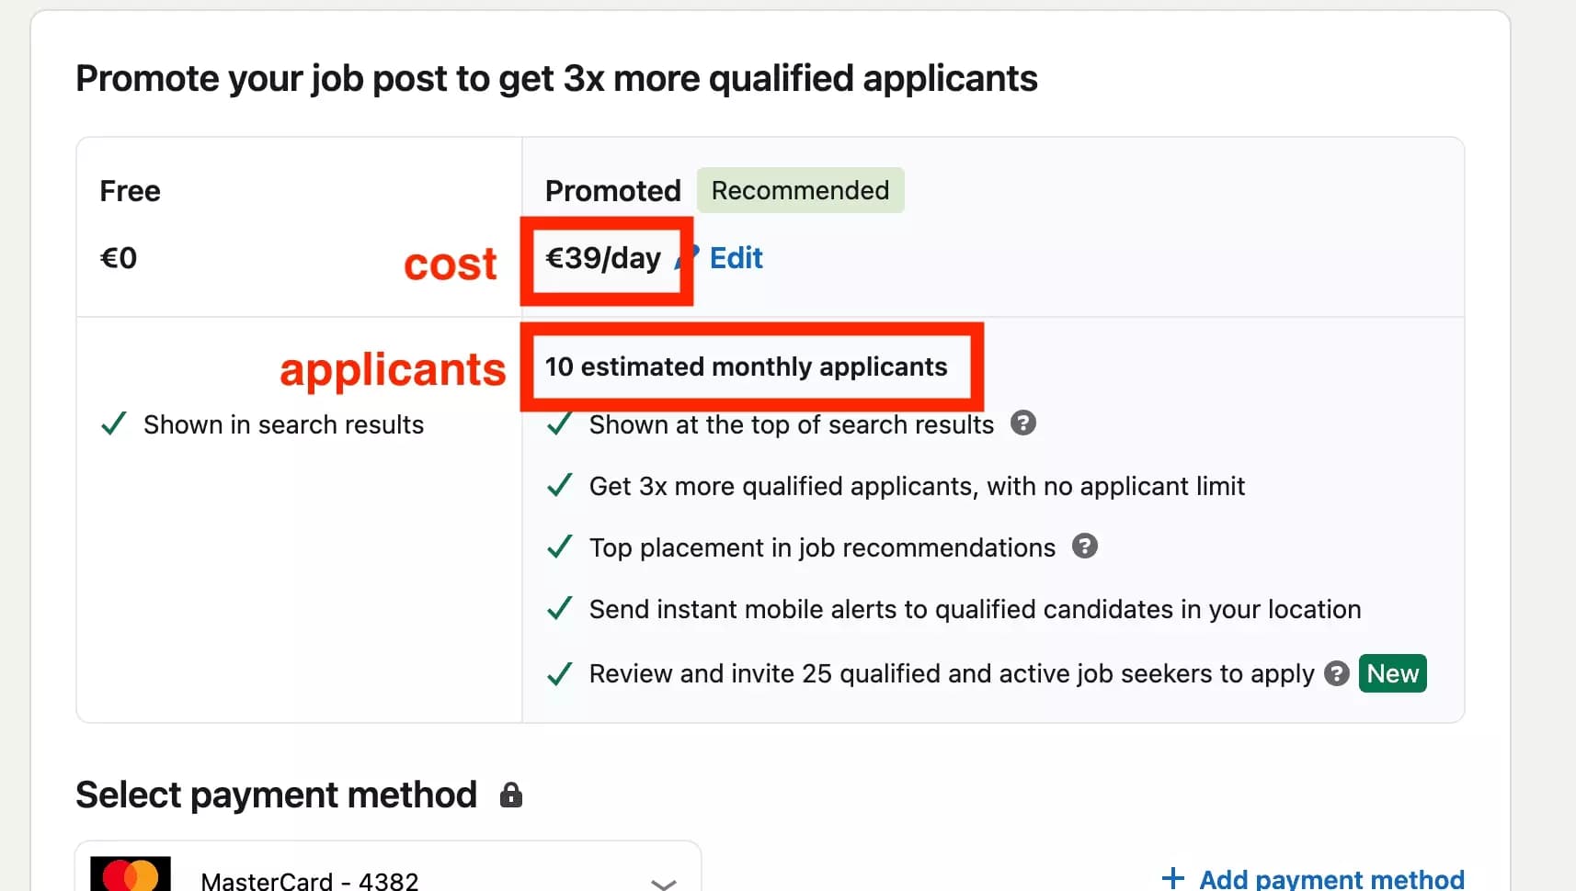This screenshot has width=1576, height=891.
Task: Click the checkmark beside Shown in search results
Action: tap(112, 423)
